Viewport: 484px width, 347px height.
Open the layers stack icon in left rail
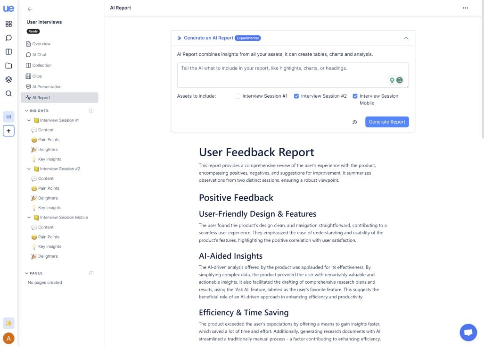(x=8, y=79)
